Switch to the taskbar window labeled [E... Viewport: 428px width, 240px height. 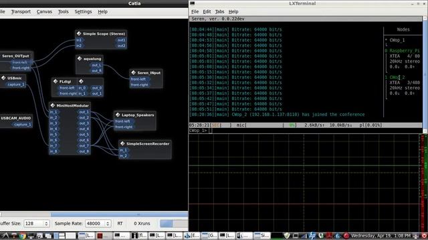(x=192, y=236)
